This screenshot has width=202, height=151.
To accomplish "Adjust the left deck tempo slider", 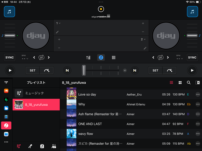I will pos(10,36).
